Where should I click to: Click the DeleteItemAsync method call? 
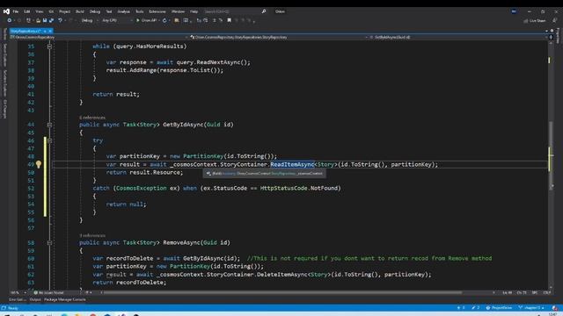[x=282, y=275]
